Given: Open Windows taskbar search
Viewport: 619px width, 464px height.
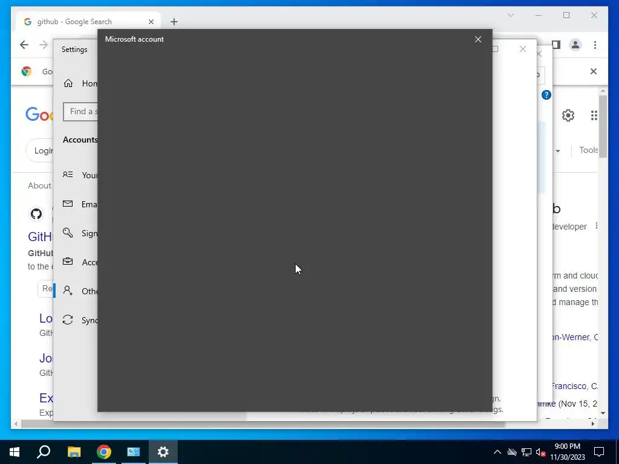Looking at the screenshot, I should 44,452.
